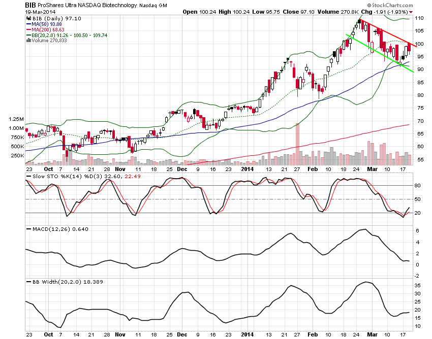The height and width of the screenshot is (339, 432).
Task: Click the 1.25M volume axis label
Action: pos(16,119)
